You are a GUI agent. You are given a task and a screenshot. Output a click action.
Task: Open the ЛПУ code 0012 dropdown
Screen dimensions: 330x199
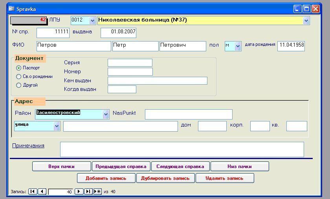tap(93, 20)
